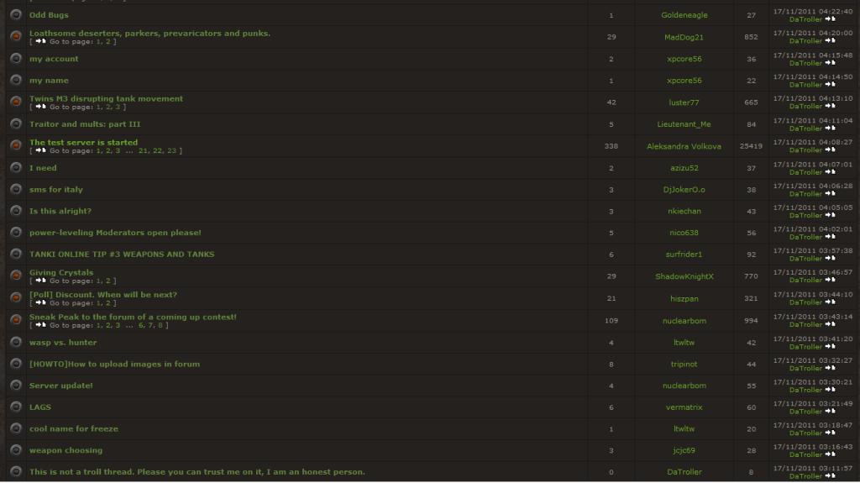The height and width of the screenshot is (483, 860).
Task: Click the go-to-page icon under 'Loathsome deserters' thread
Action: [40, 41]
